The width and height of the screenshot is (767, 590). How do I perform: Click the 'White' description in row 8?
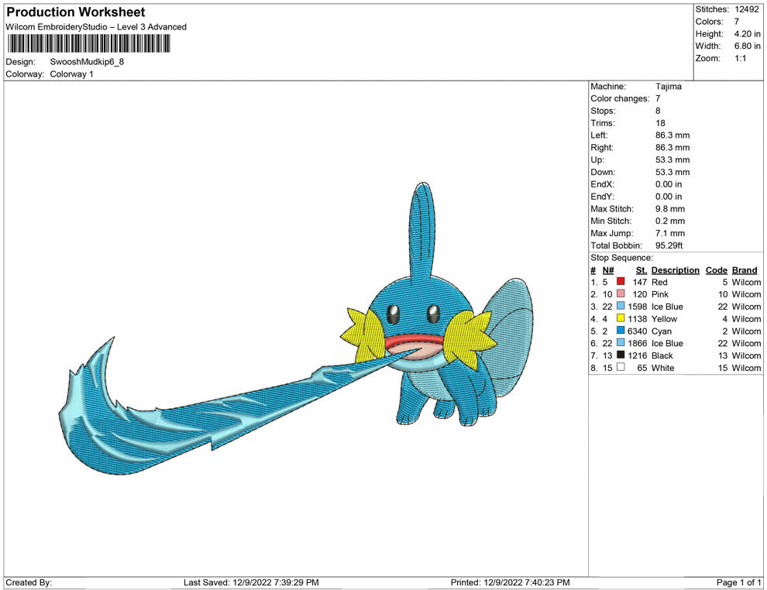(x=663, y=368)
